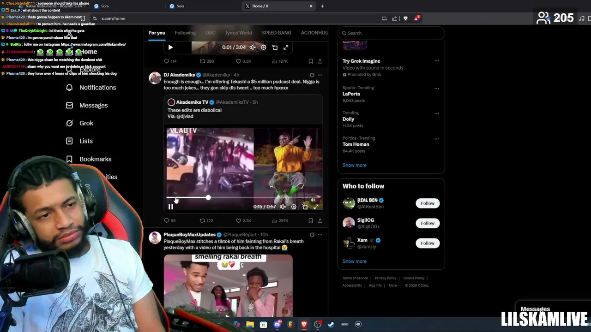Share the post with 187K views

(x=320, y=61)
